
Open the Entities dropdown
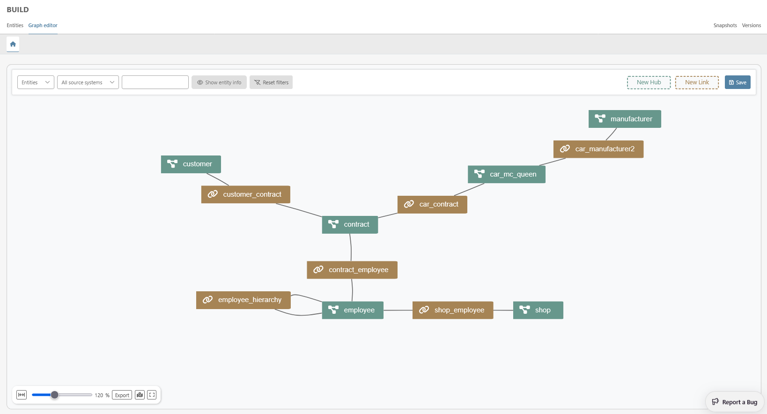pyautogui.click(x=36, y=82)
